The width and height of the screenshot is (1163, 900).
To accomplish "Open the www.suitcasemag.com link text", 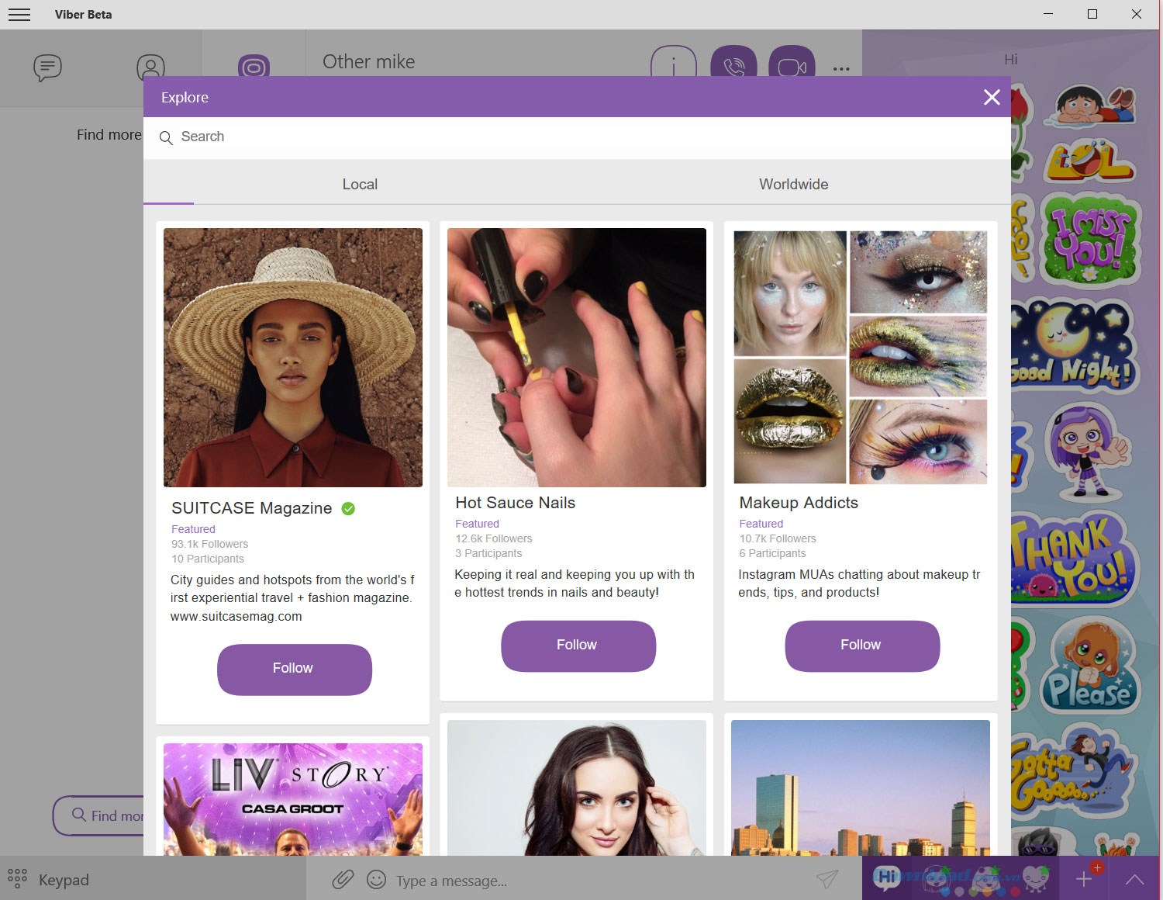I will click(x=236, y=617).
